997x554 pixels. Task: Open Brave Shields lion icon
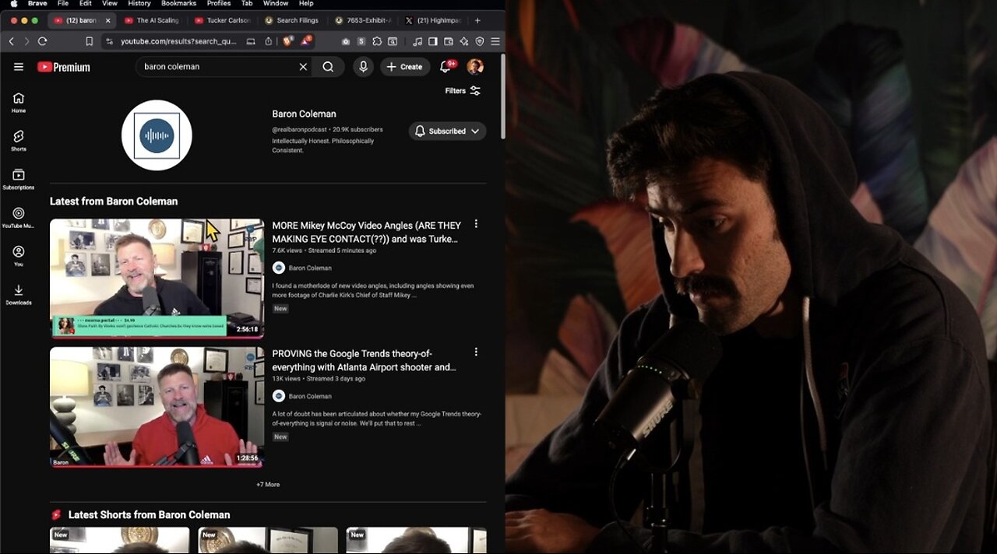click(x=288, y=40)
